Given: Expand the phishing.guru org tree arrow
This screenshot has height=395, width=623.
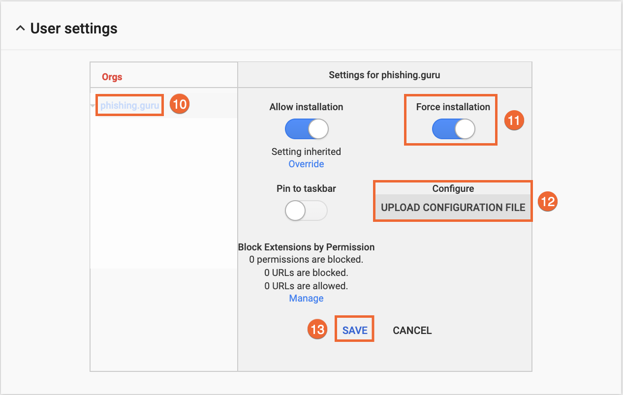Looking at the screenshot, I should pyautogui.click(x=93, y=105).
